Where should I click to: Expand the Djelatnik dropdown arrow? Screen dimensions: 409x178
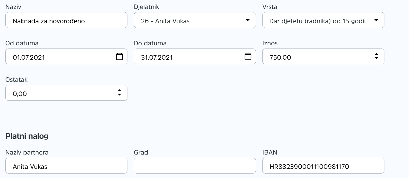pyautogui.click(x=247, y=20)
